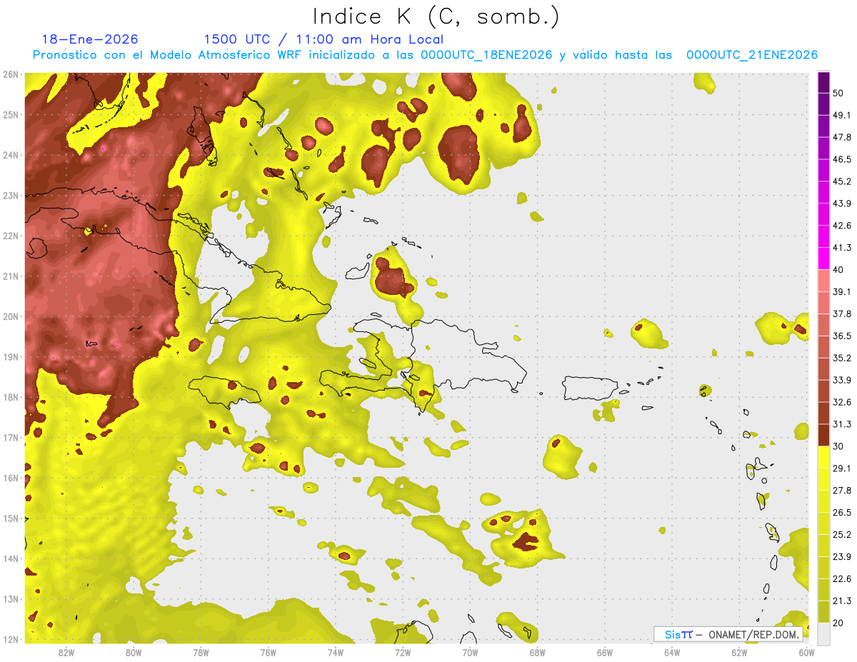The width and height of the screenshot is (857, 662).
Task: Select the "29.1" legend value
Action: tap(842, 468)
